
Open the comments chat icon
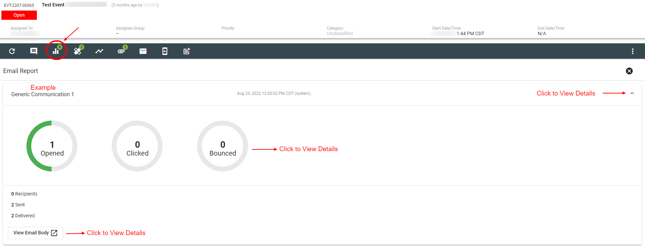pyautogui.click(x=34, y=51)
